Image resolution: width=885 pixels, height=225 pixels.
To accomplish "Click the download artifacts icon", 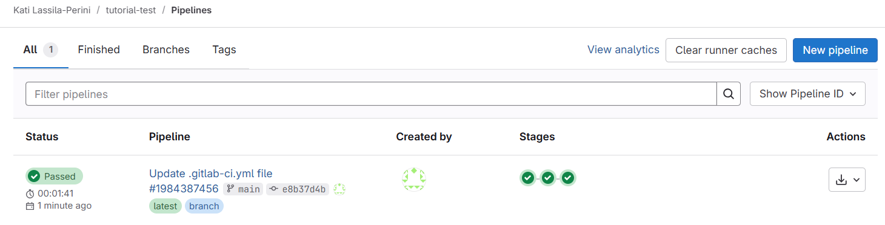I will point(841,180).
